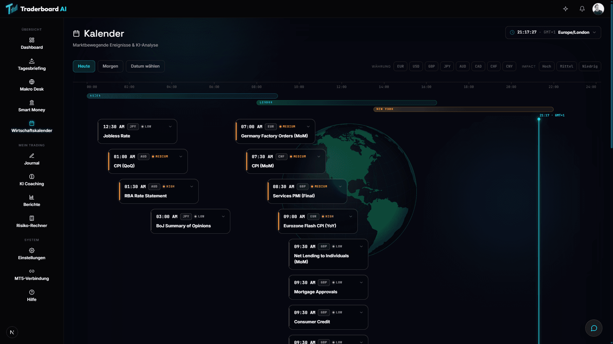
Task: Open the chat bubble button
Action: click(594, 328)
